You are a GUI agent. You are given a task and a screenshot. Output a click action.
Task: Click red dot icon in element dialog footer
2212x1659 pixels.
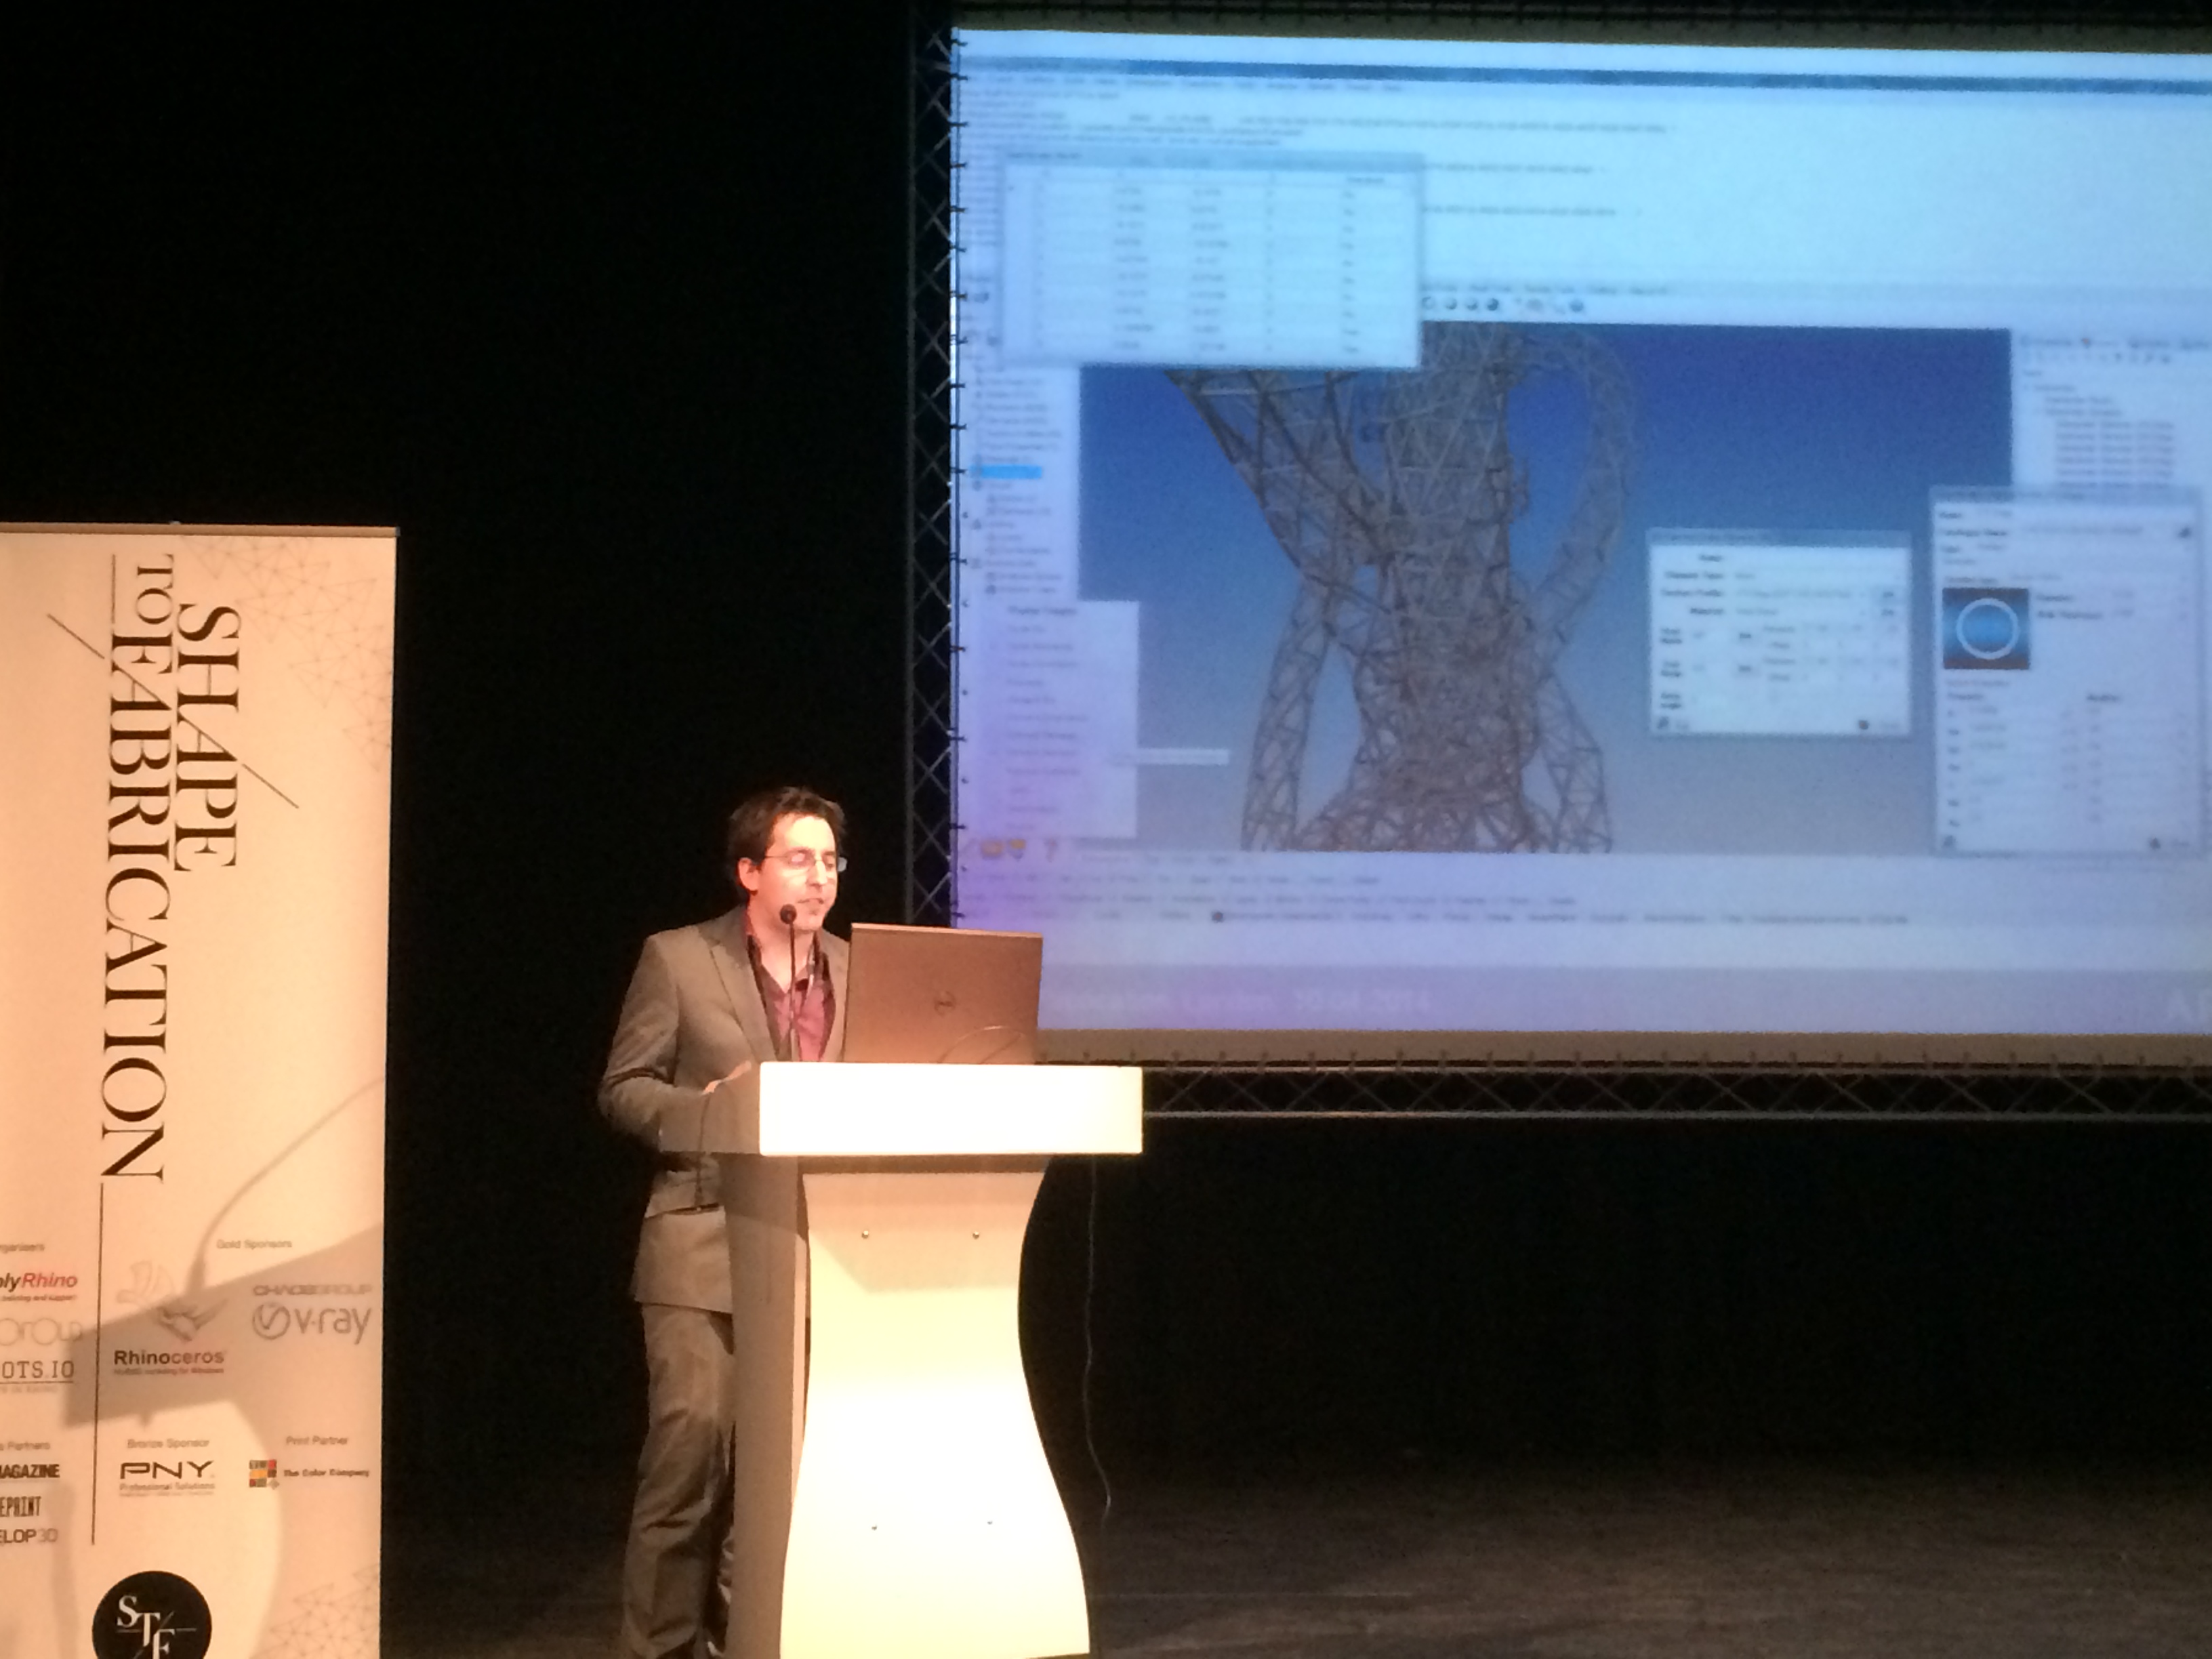click(1864, 724)
